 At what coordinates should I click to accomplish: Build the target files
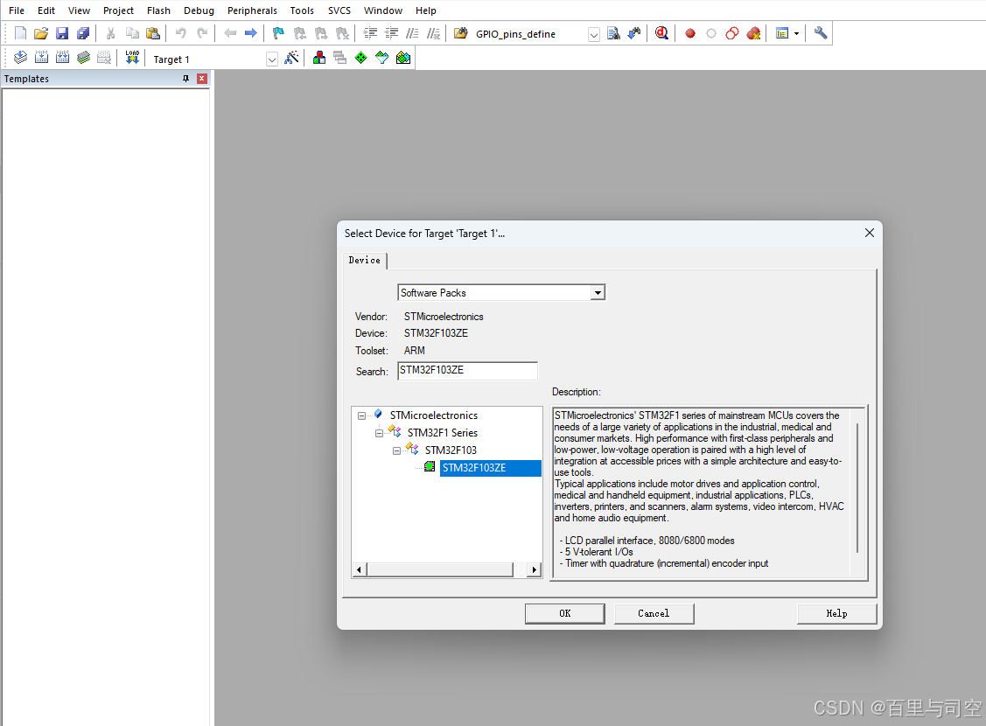[41, 58]
